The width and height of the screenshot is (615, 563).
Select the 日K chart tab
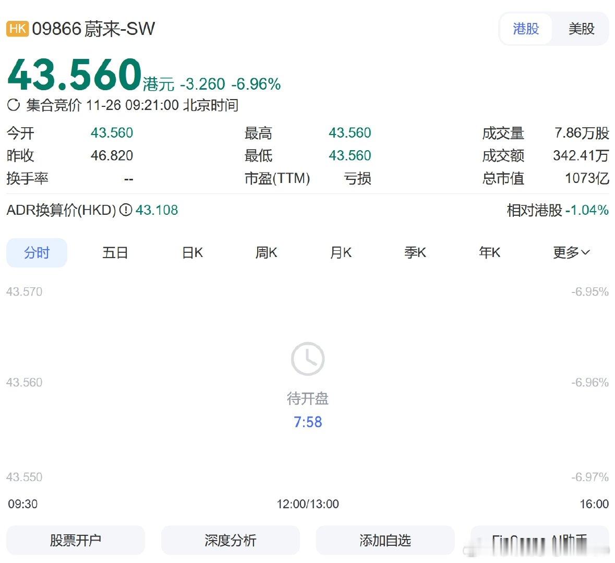point(192,253)
